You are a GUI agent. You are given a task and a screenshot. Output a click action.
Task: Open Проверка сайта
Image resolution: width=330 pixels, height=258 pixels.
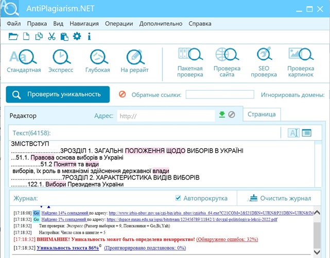point(227,62)
